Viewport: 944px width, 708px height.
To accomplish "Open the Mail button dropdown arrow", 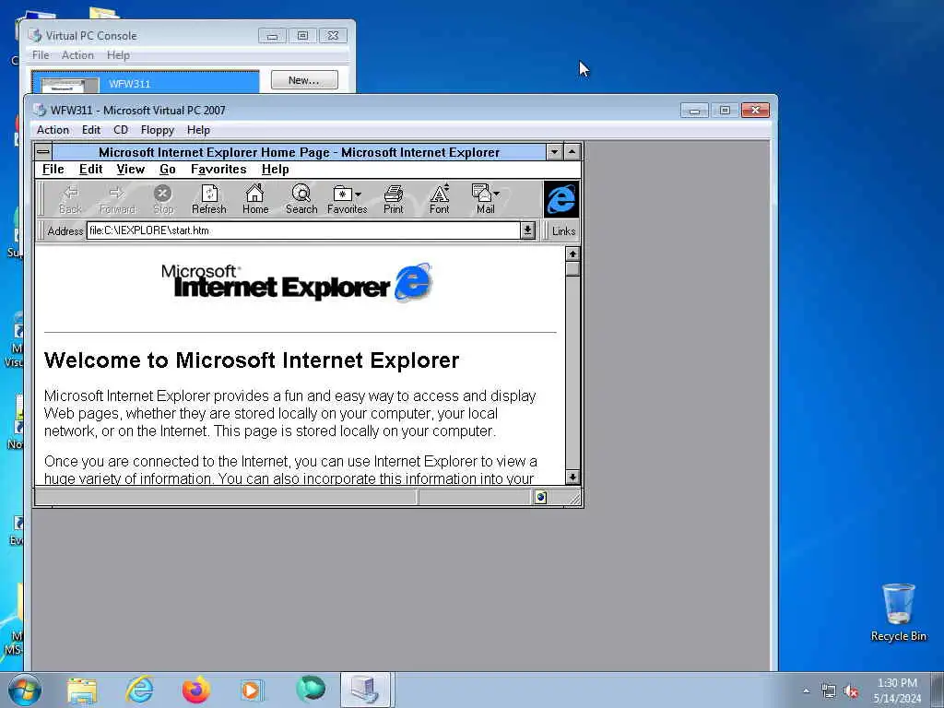I will 497,194.
